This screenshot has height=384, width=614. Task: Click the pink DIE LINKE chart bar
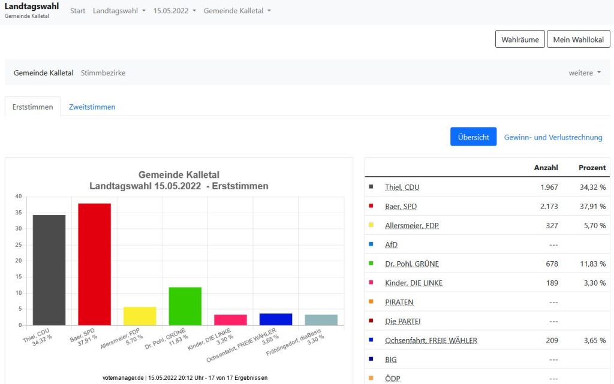231,320
